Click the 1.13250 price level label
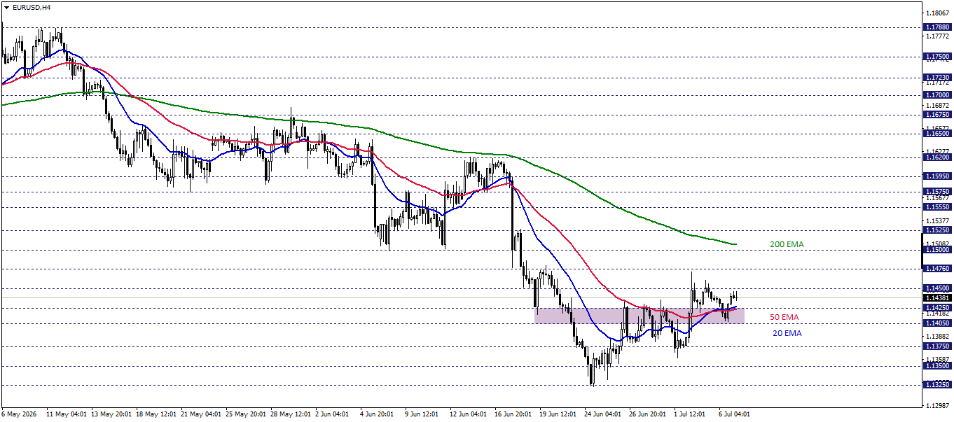Image resolution: width=954 pixels, height=422 pixels. (x=936, y=384)
